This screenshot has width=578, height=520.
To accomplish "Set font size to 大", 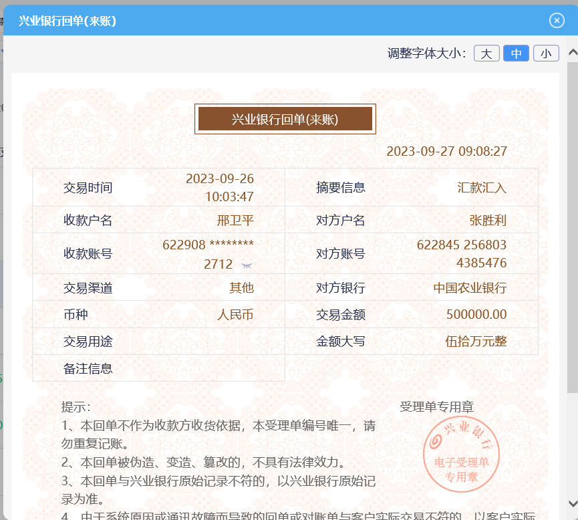I will (x=486, y=53).
